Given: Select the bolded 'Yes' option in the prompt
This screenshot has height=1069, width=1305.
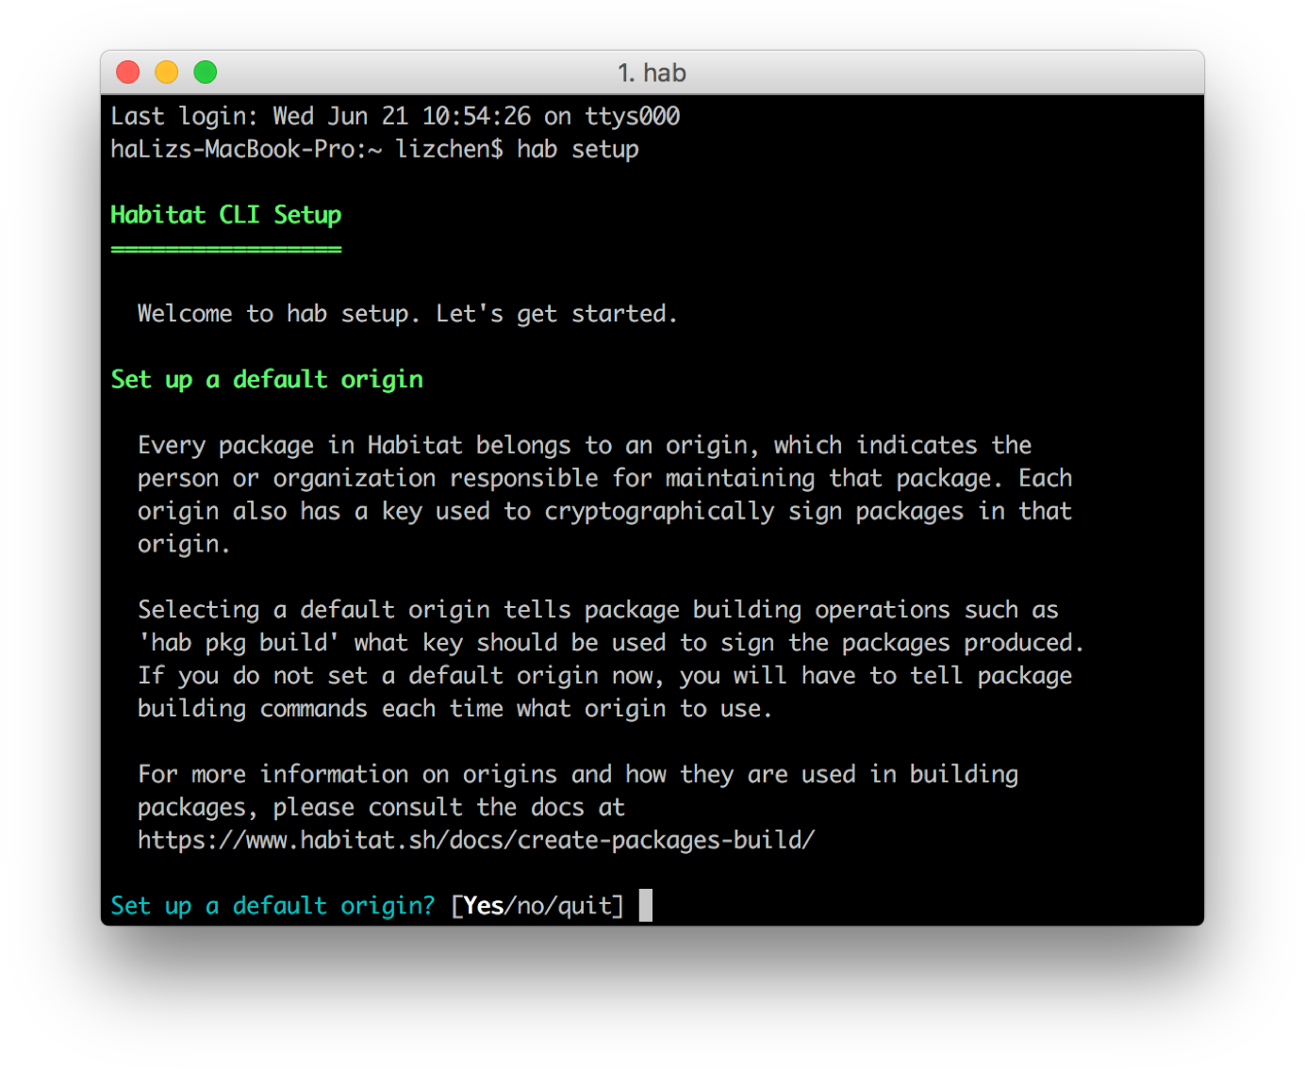Looking at the screenshot, I should 482,905.
